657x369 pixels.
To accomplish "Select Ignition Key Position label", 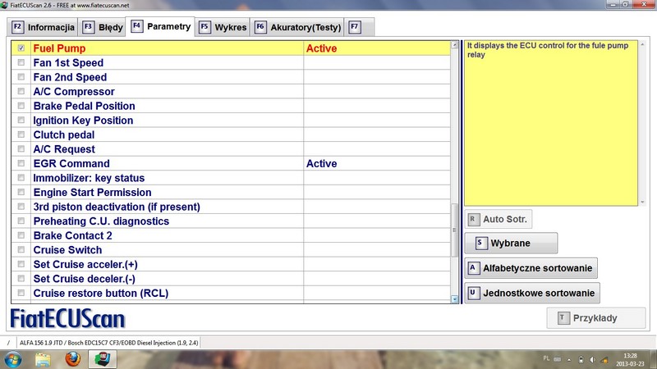I will (x=84, y=121).
